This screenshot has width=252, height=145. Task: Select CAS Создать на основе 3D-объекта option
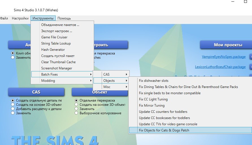pos(13,105)
